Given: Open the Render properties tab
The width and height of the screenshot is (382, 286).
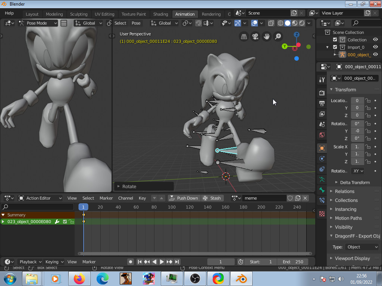Looking at the screenshot, I should coord(322,93).
